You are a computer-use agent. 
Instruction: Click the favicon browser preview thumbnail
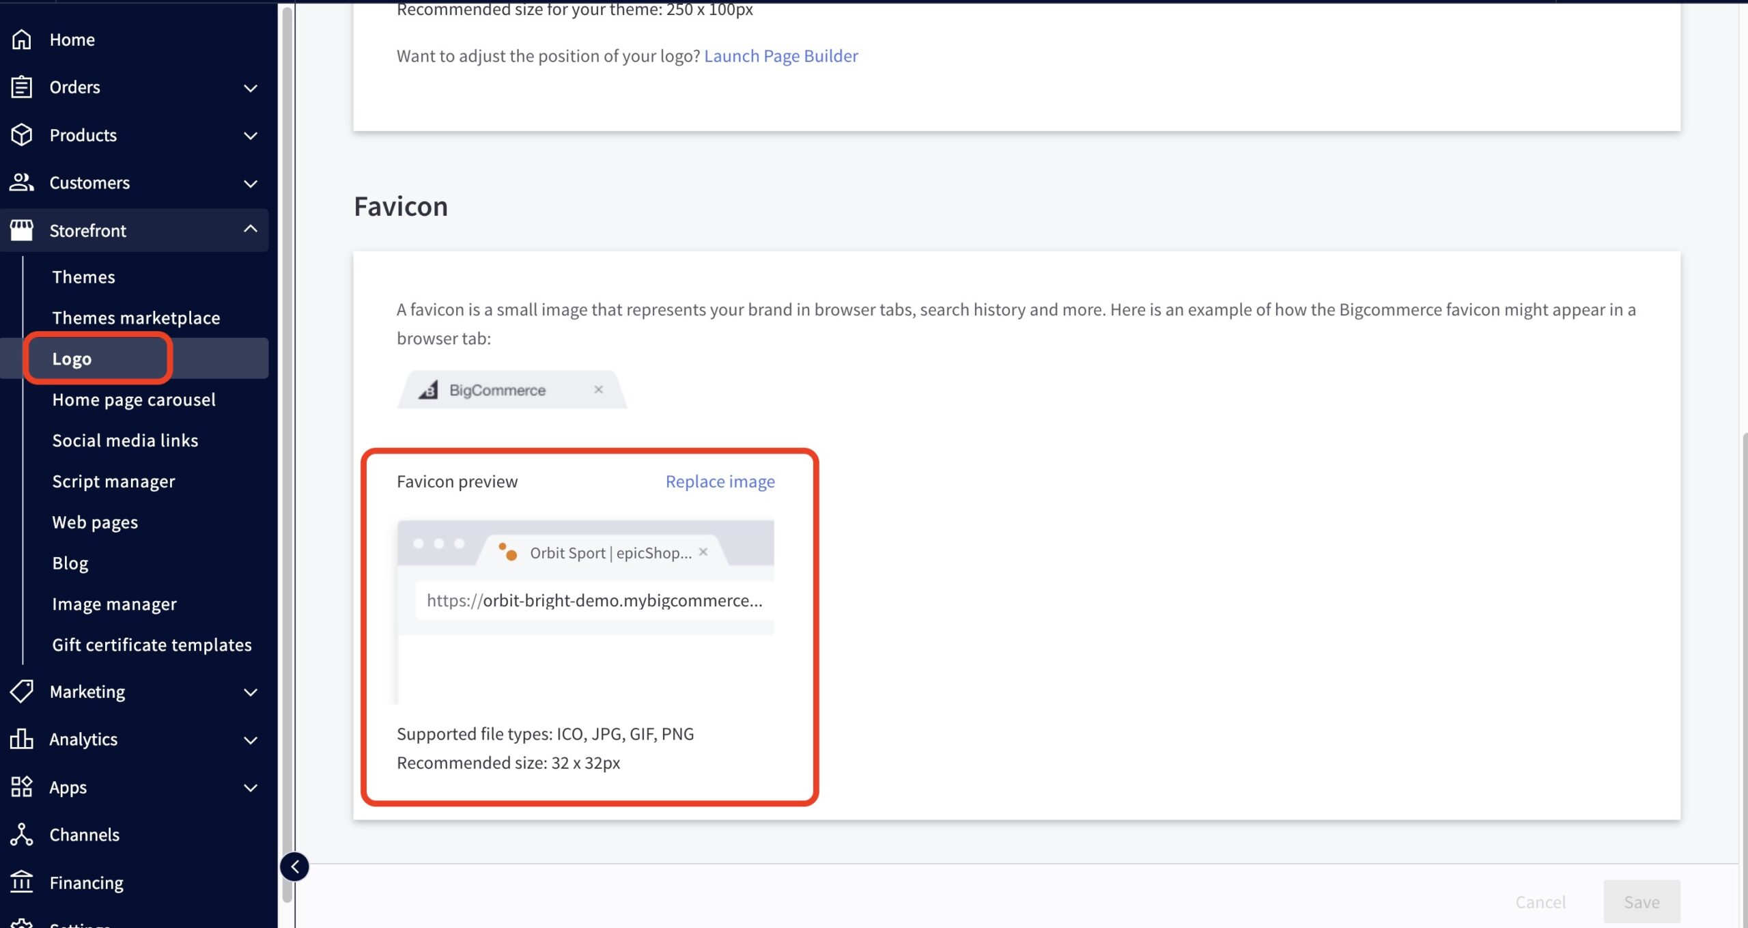coord(586,611)
